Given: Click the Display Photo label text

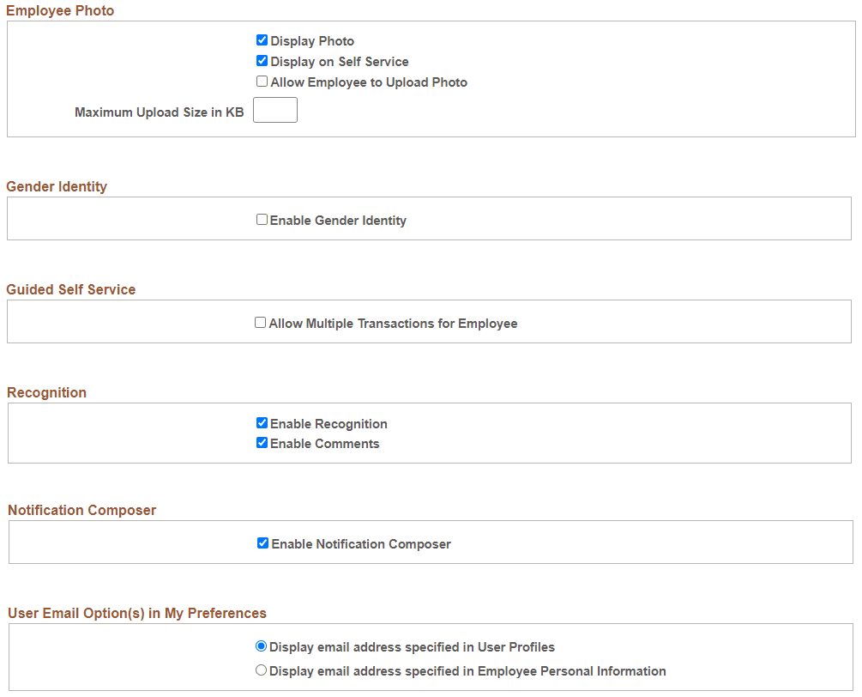Looking at the screenshot, I should click(312, 40).
